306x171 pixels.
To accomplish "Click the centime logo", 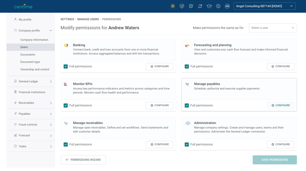I will pos(23,6).
